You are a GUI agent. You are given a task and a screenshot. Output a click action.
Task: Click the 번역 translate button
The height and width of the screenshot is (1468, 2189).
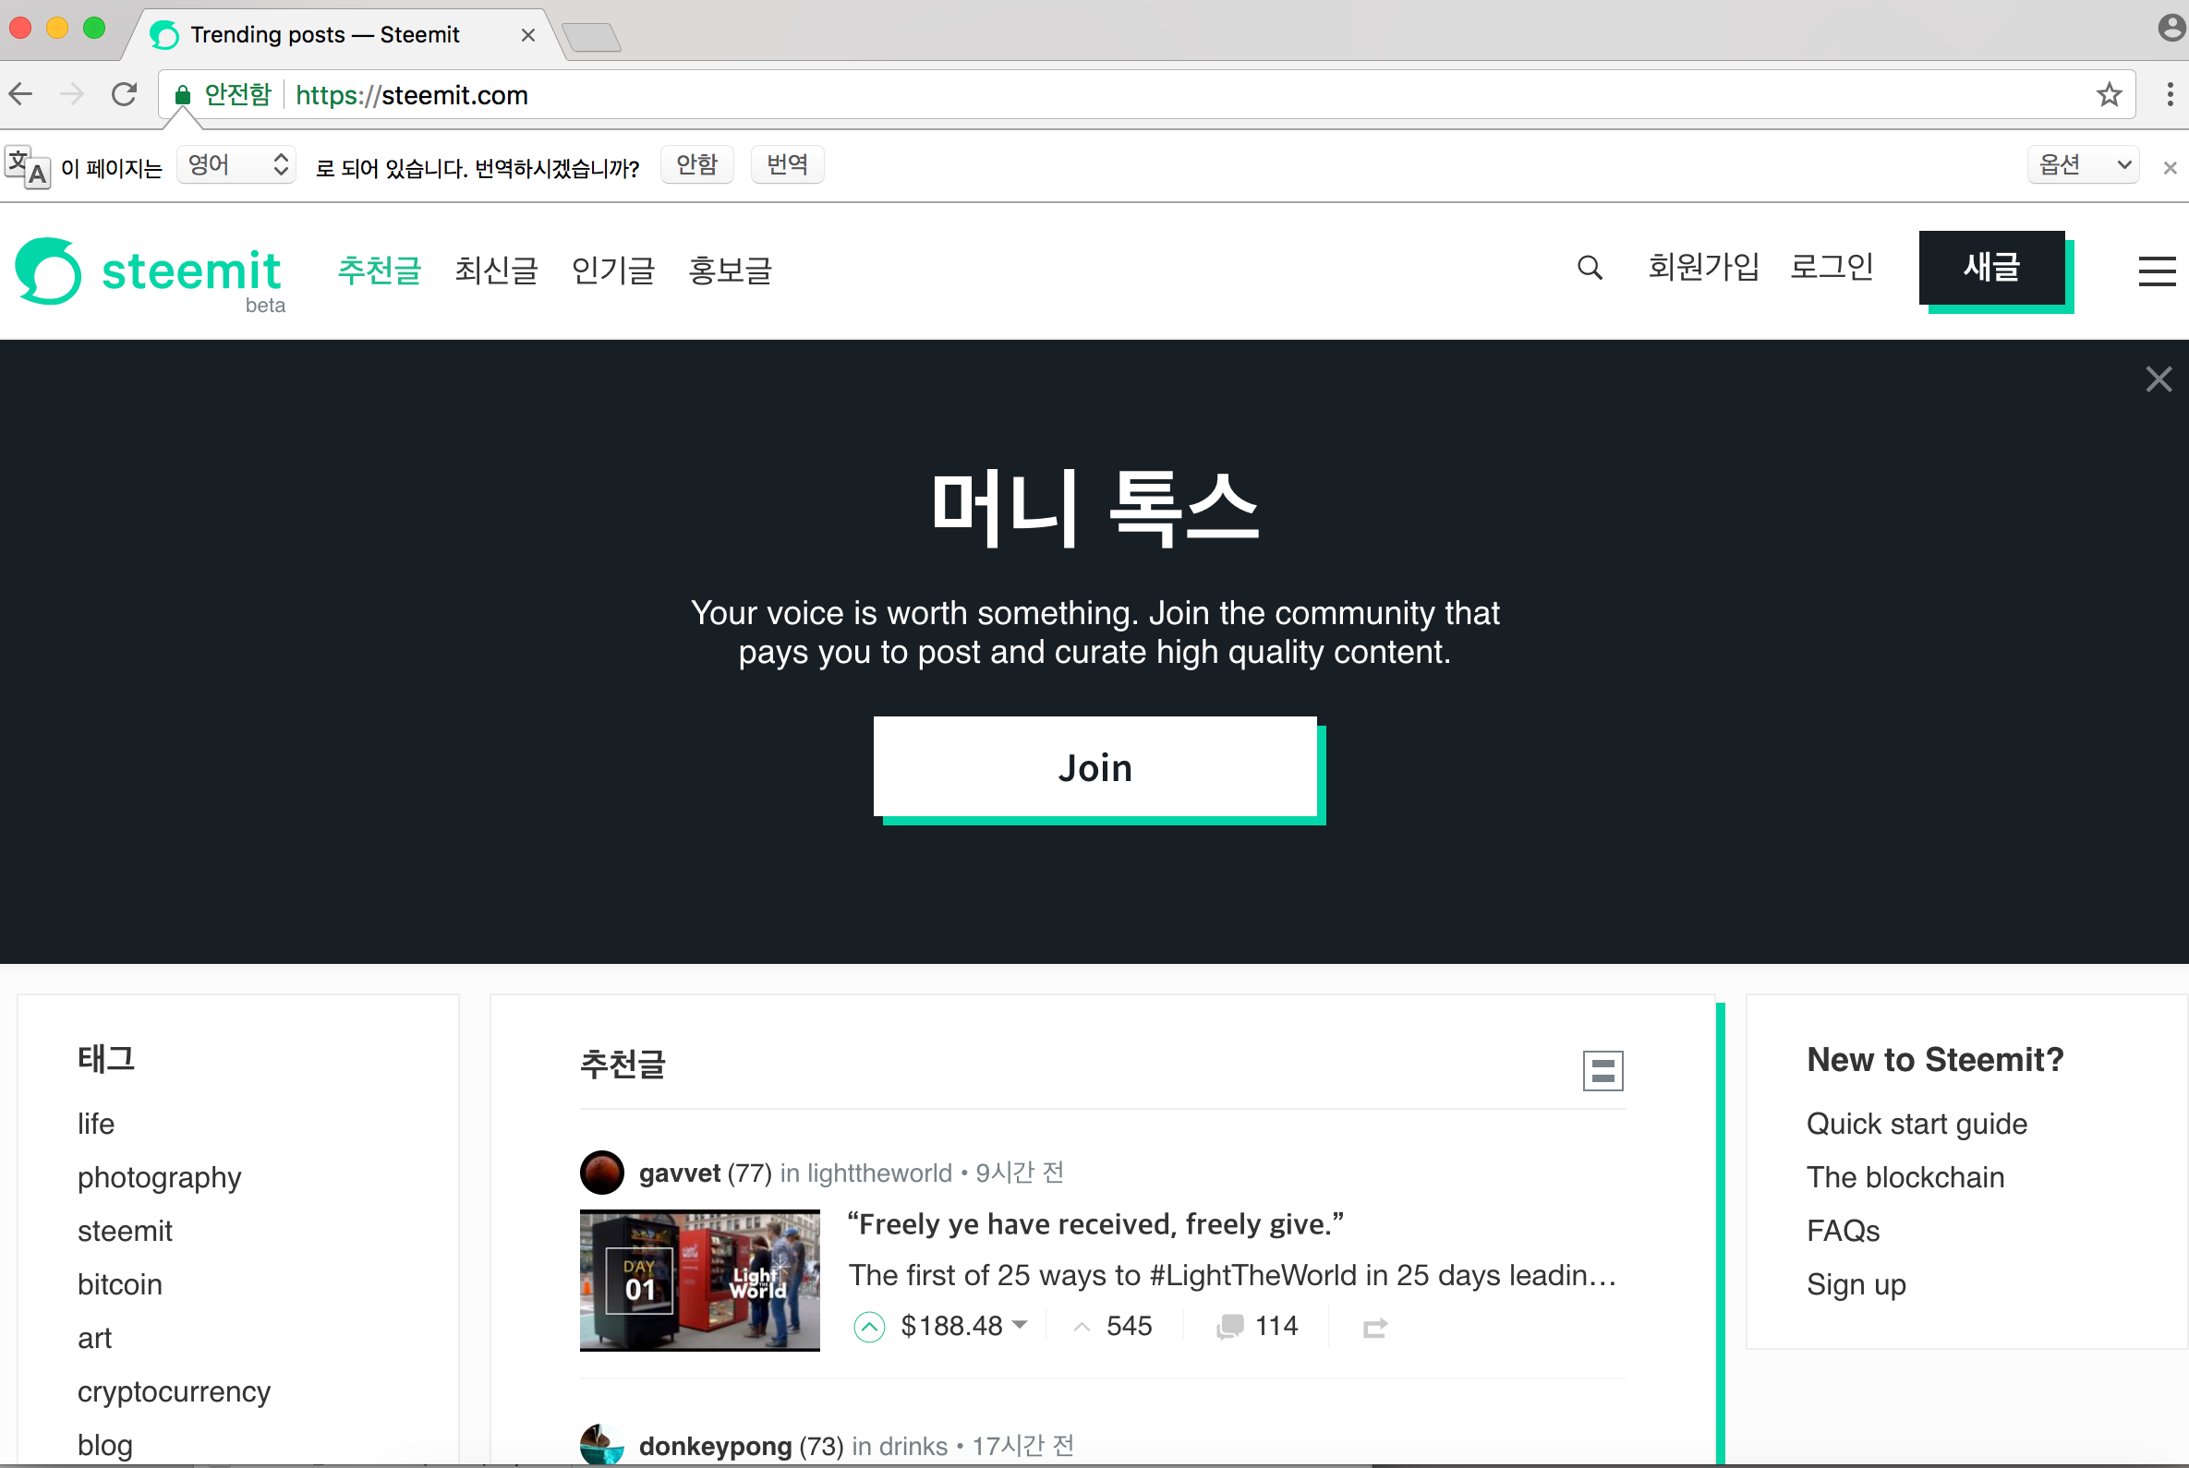pyautogui.click(x=787, y=164)
